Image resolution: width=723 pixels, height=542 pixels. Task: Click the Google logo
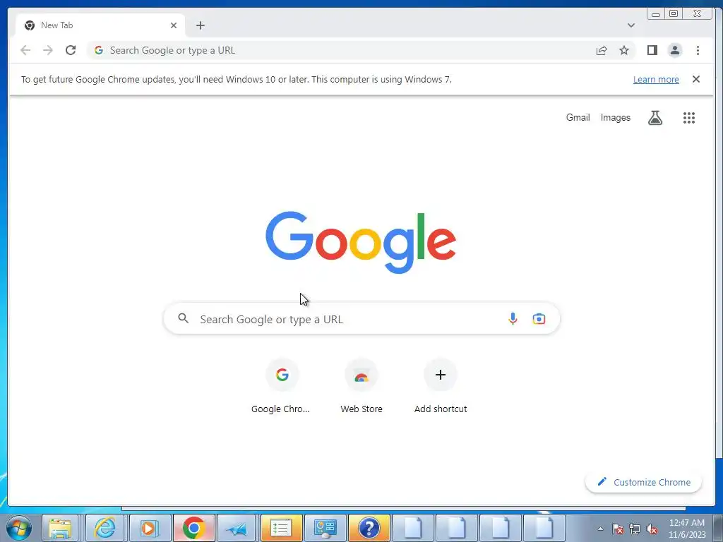click(x=361, y=243)
